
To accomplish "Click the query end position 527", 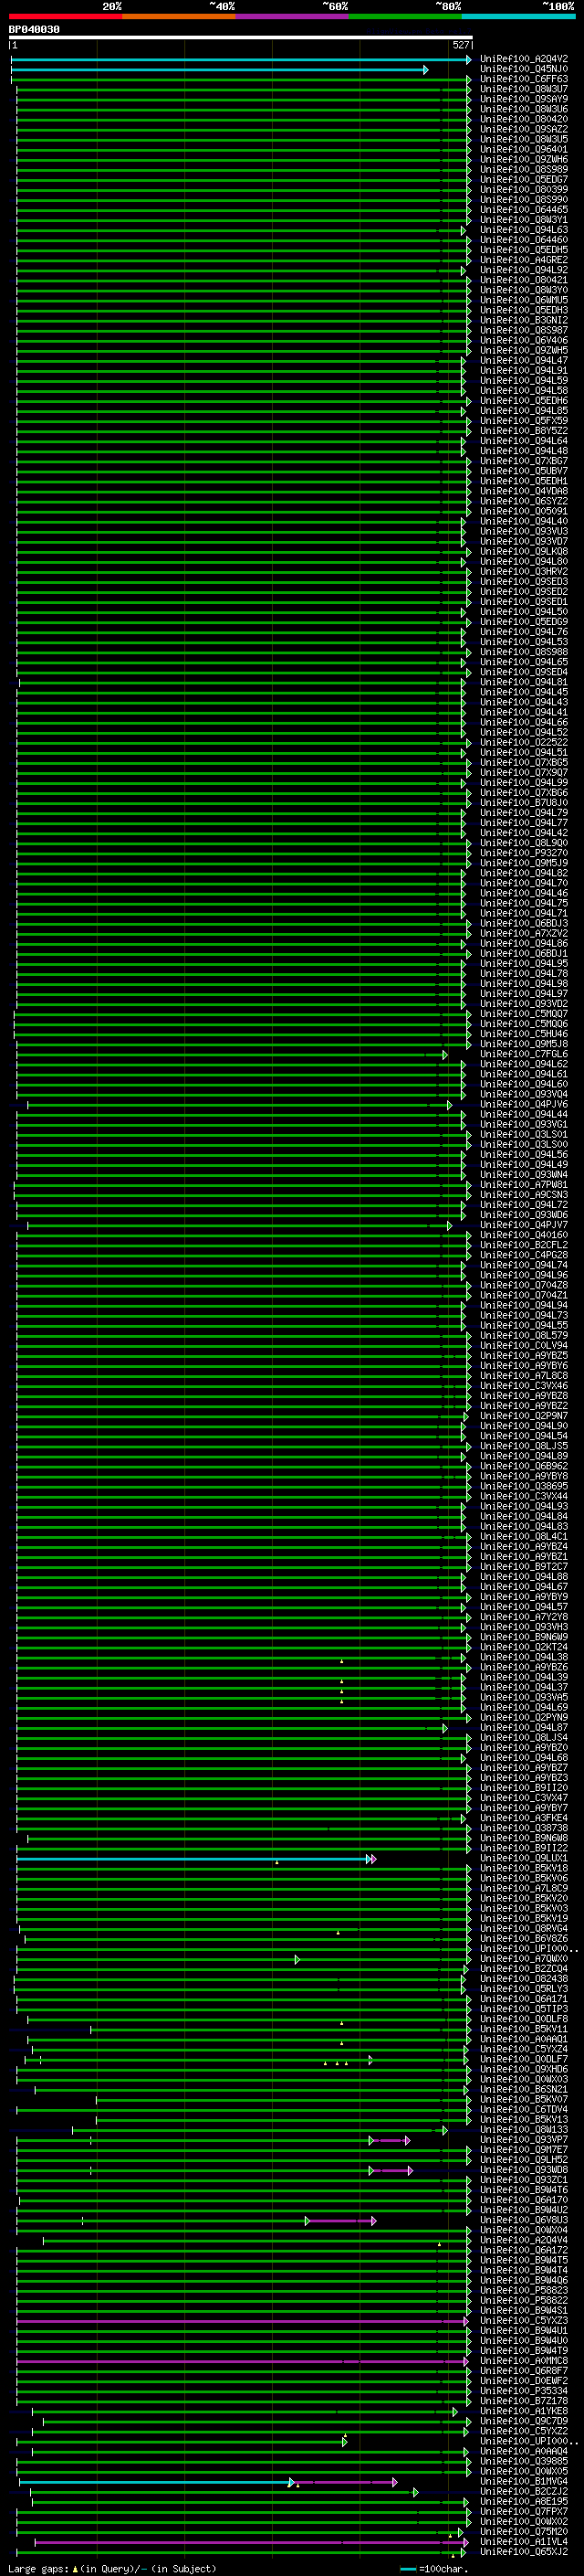I will pyautogui.click(x=460, y=45).
